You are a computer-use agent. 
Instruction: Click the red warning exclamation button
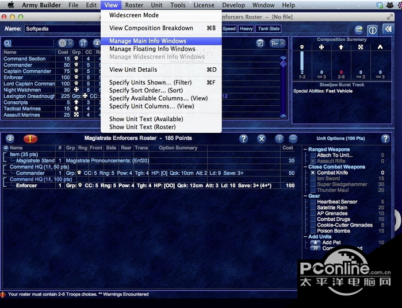30,138
